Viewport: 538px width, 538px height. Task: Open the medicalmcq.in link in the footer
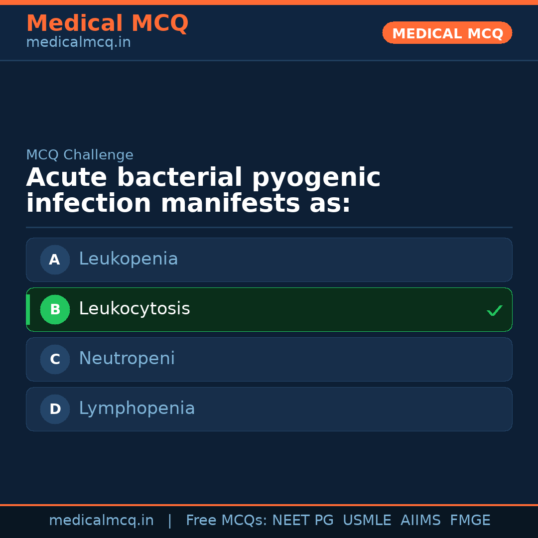(101, 521)
